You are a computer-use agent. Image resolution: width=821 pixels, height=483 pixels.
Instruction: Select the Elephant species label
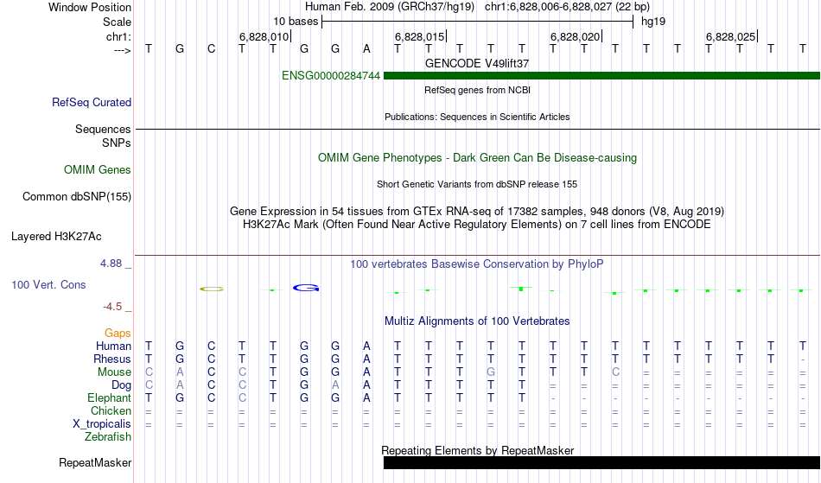[110, 398]
